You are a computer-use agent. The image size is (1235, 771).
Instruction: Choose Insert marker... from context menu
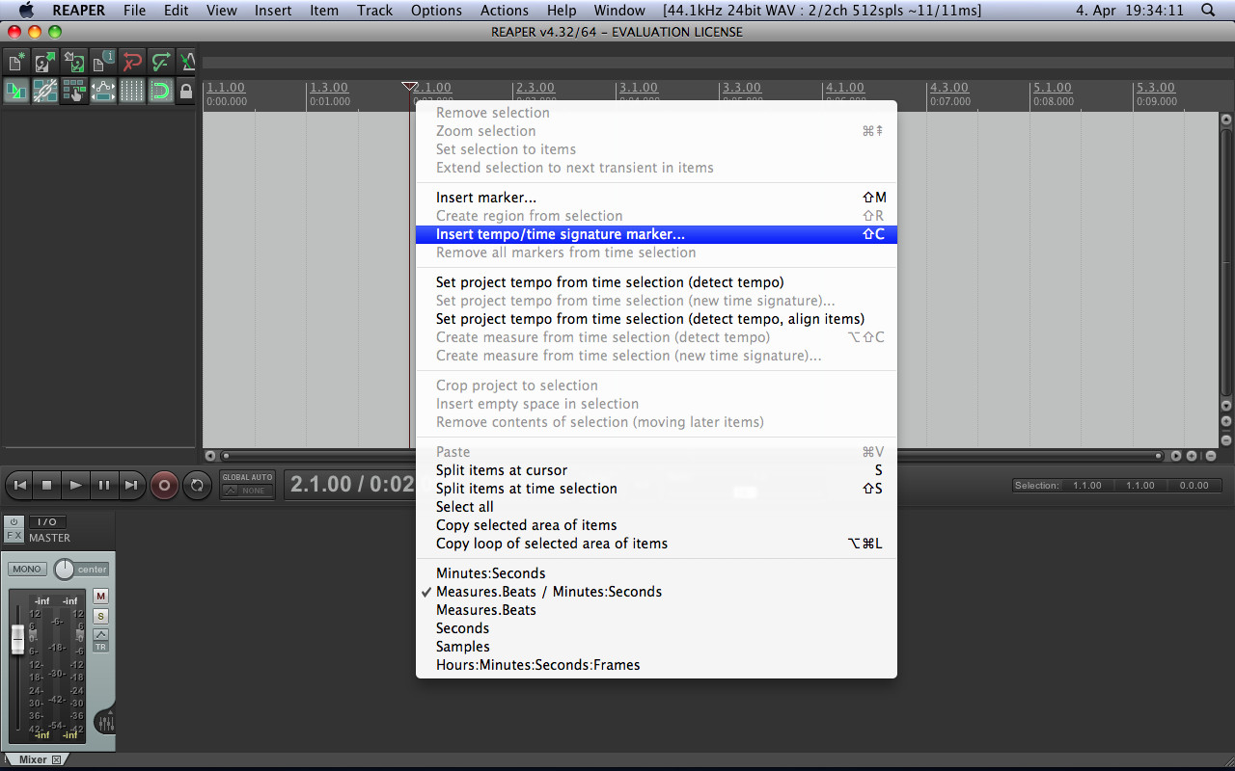tap(656, 198)
